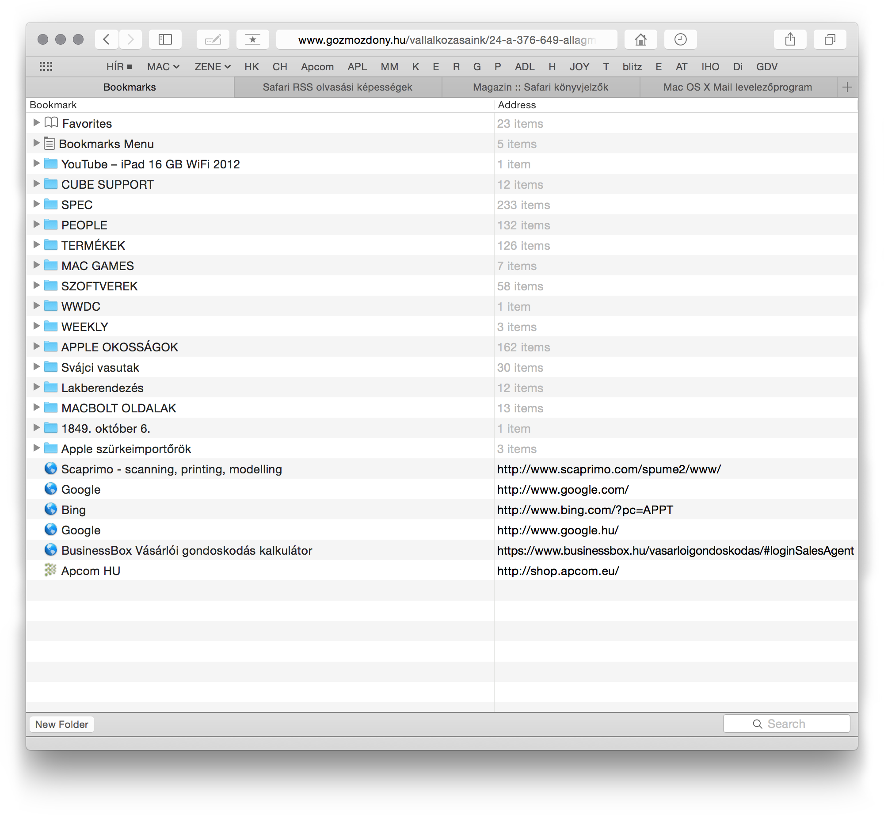Select the 233 items count text
The image size is (884, 815).
[523, 205]
